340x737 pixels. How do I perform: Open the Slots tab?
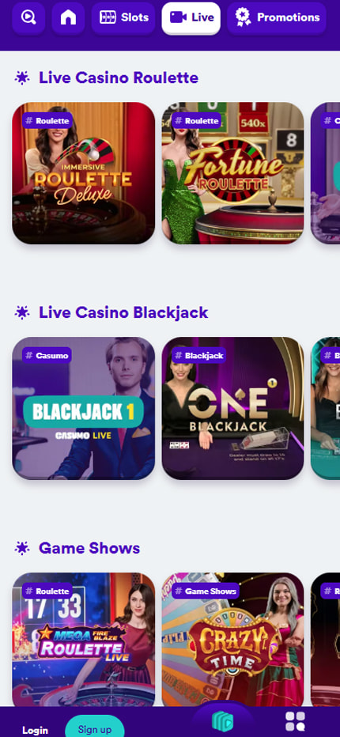pos(123,18)
